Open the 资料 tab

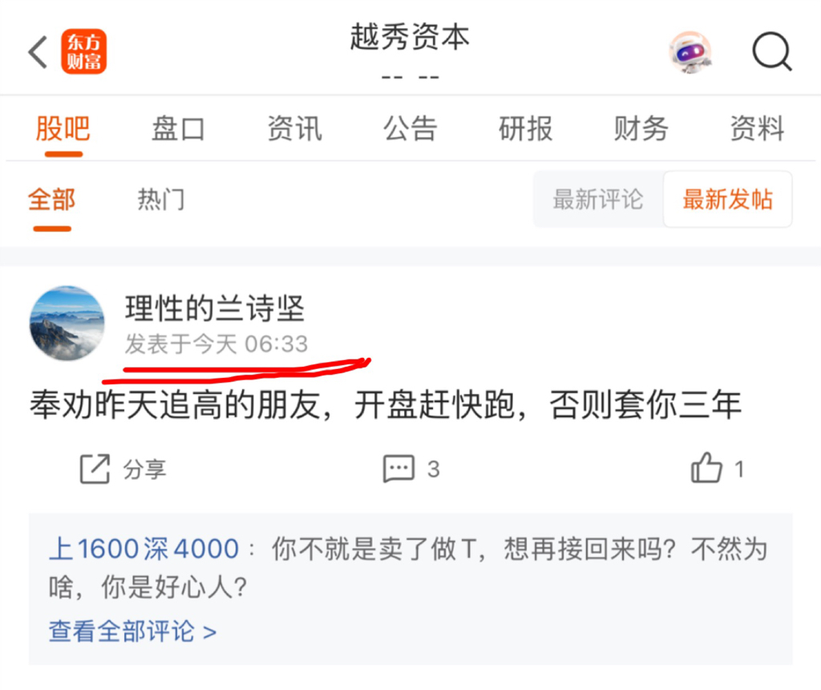coord(757,128)
